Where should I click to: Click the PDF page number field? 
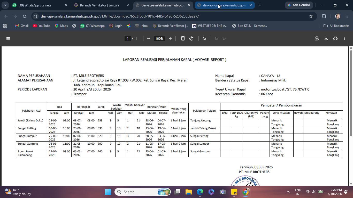click(127, 38)
